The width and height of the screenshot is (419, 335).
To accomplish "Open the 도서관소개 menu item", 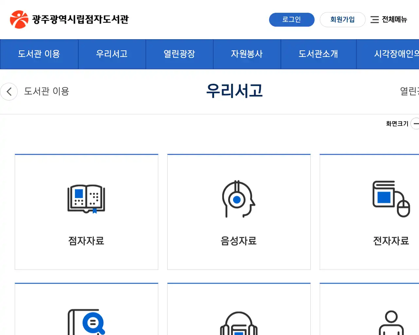I will 318,54.
